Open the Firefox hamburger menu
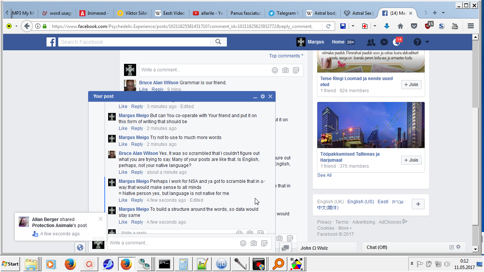This screenshot has width=484, height=272. (x=471, y=26)
